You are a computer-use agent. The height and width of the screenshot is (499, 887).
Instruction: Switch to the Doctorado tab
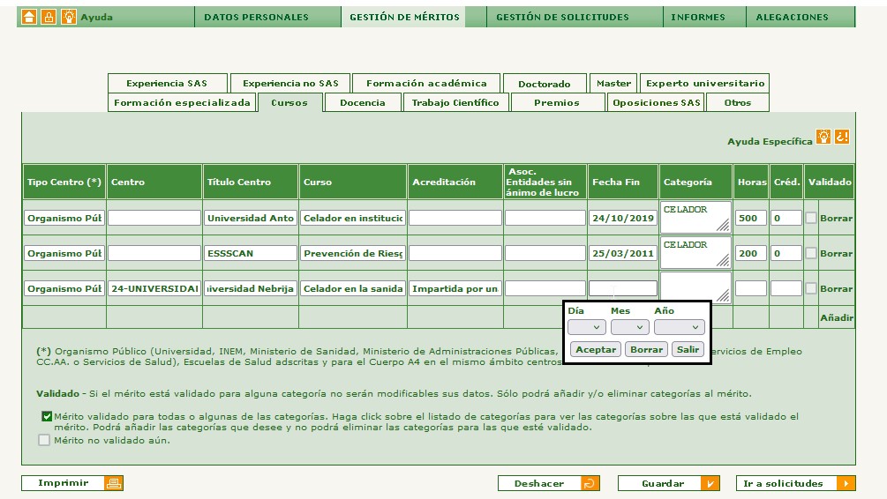point(545,84)
